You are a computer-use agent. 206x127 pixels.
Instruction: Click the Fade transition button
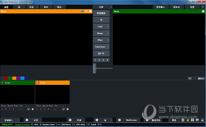pyautogui.click(x=100, y=27)
